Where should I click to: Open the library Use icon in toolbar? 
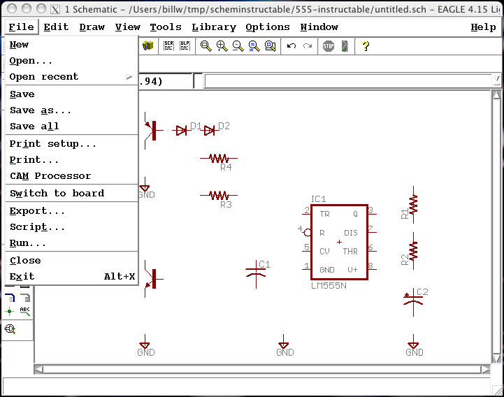pyautogui.click(x=148, y=46)
